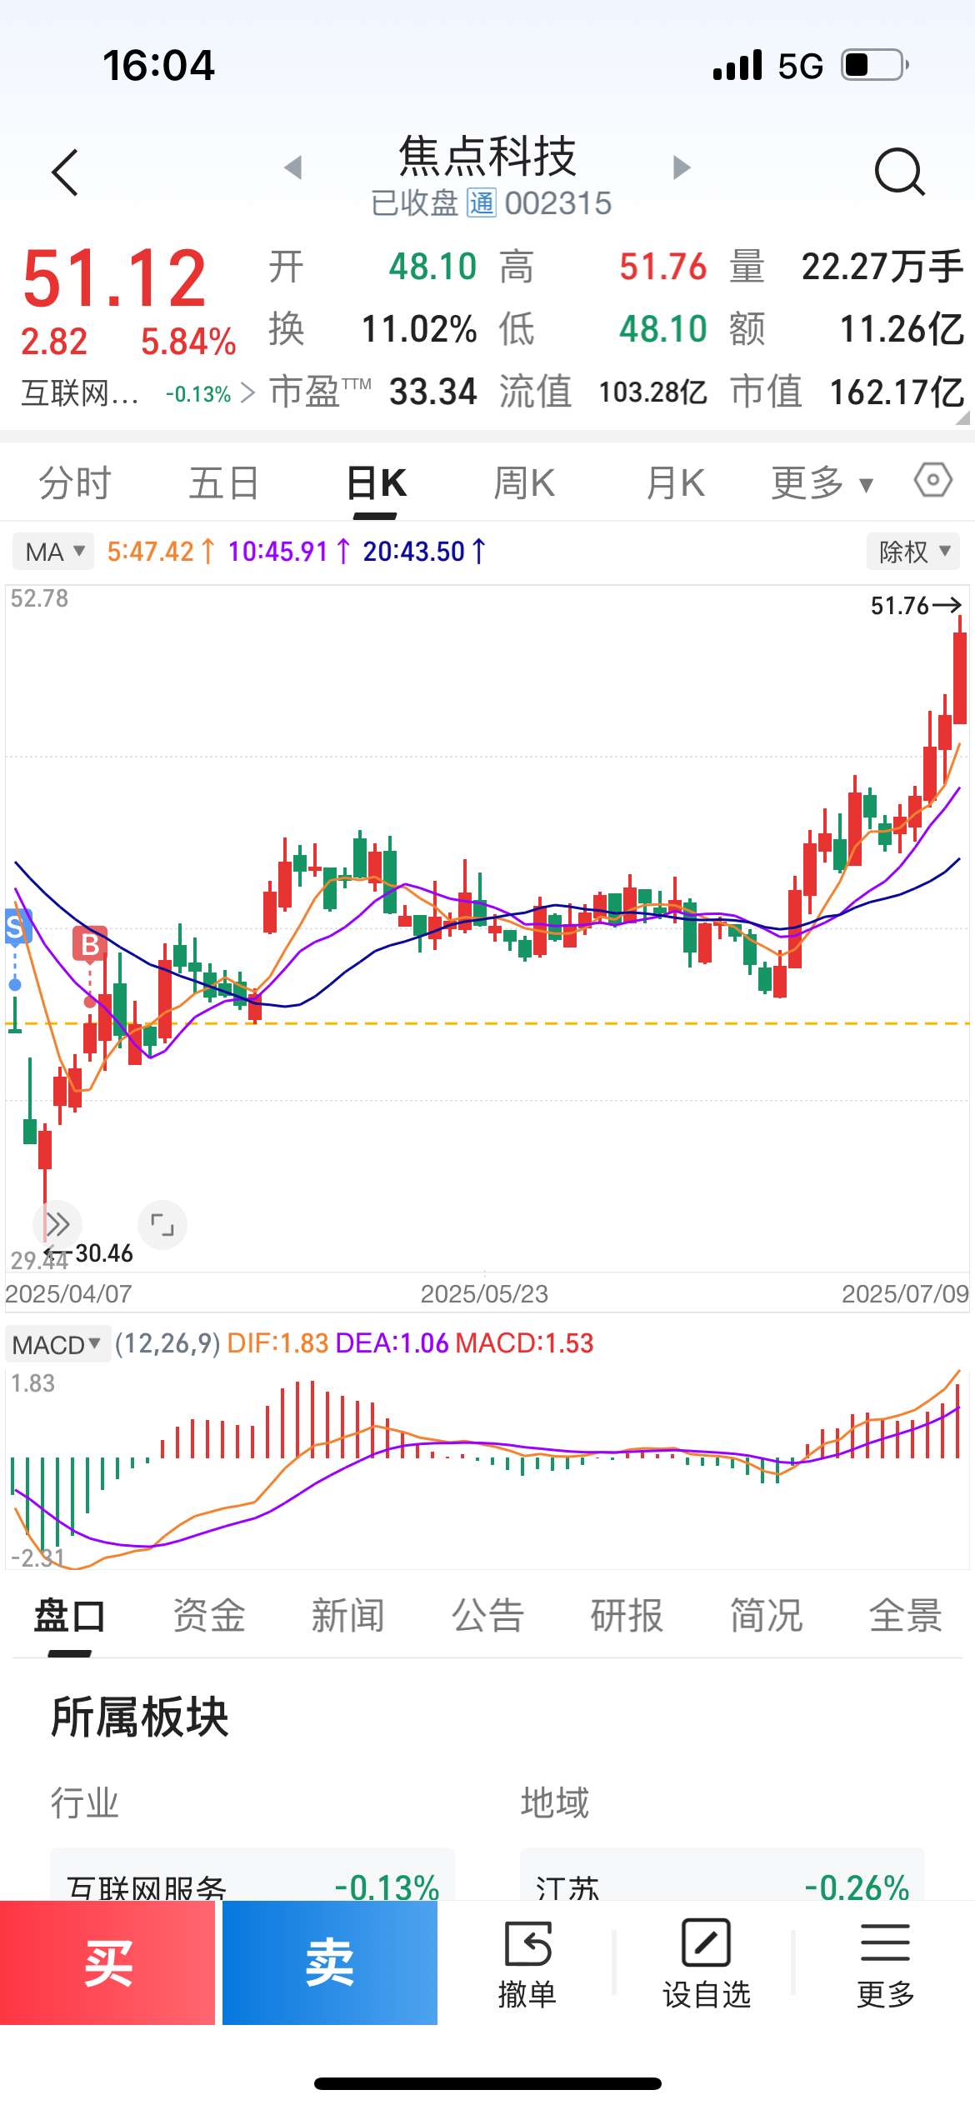
Task: Open the 除权 adjustment dropdown
Action: (913, 552)
